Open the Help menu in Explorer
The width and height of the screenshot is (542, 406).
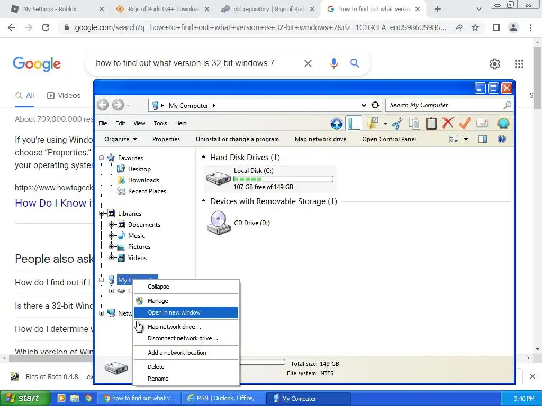click(181, 123)
